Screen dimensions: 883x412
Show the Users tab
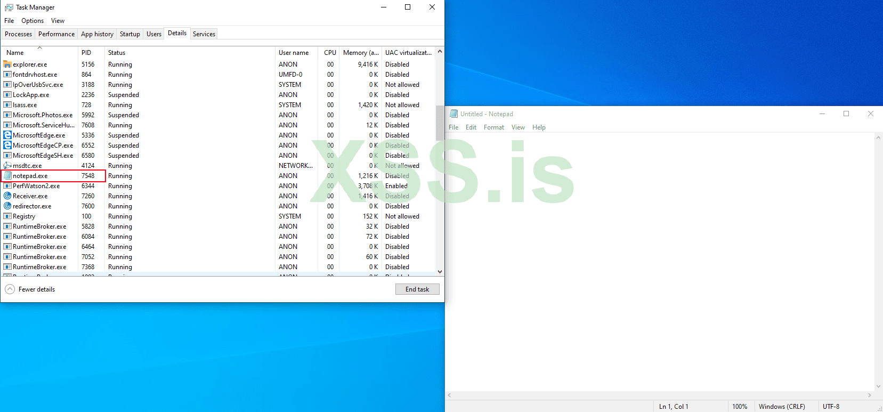pyautogui.click(x=154, y=34)
